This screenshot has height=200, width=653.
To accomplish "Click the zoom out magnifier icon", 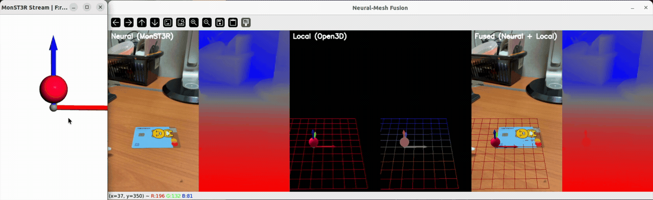I will (x=207, y=22).
